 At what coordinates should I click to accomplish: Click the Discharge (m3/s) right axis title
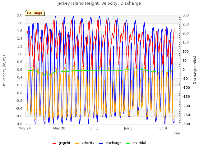[195, 70]
